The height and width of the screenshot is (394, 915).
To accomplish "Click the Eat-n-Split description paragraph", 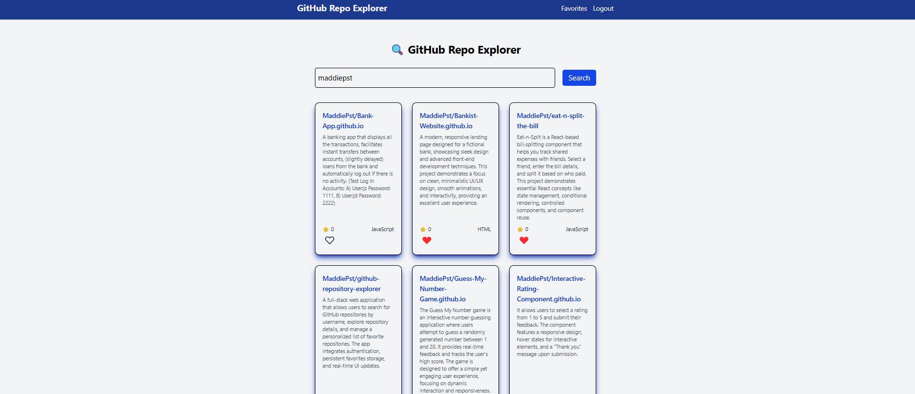I will [552, 177].
